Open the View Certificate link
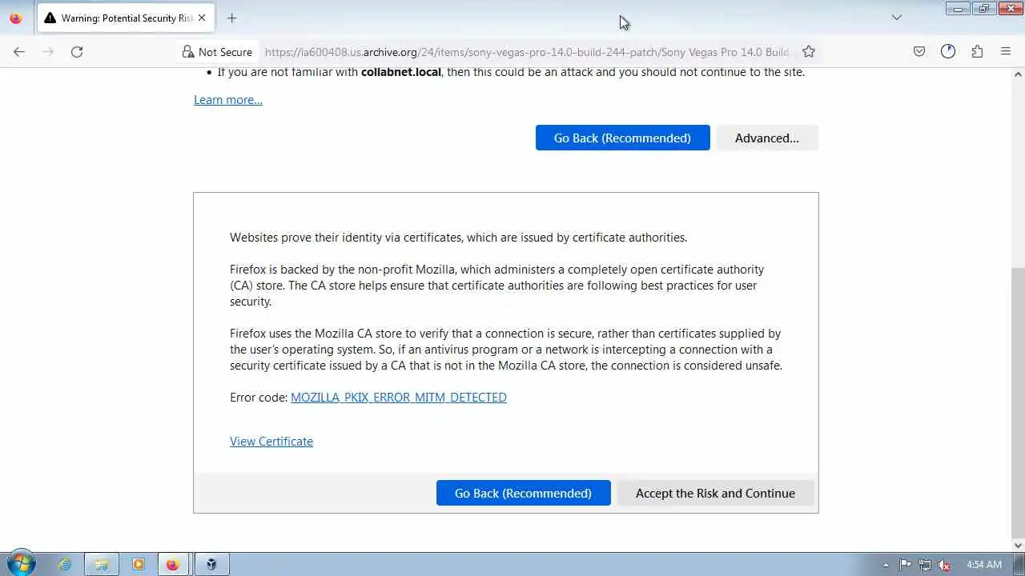1025x576 pixels. pos(271,442)
